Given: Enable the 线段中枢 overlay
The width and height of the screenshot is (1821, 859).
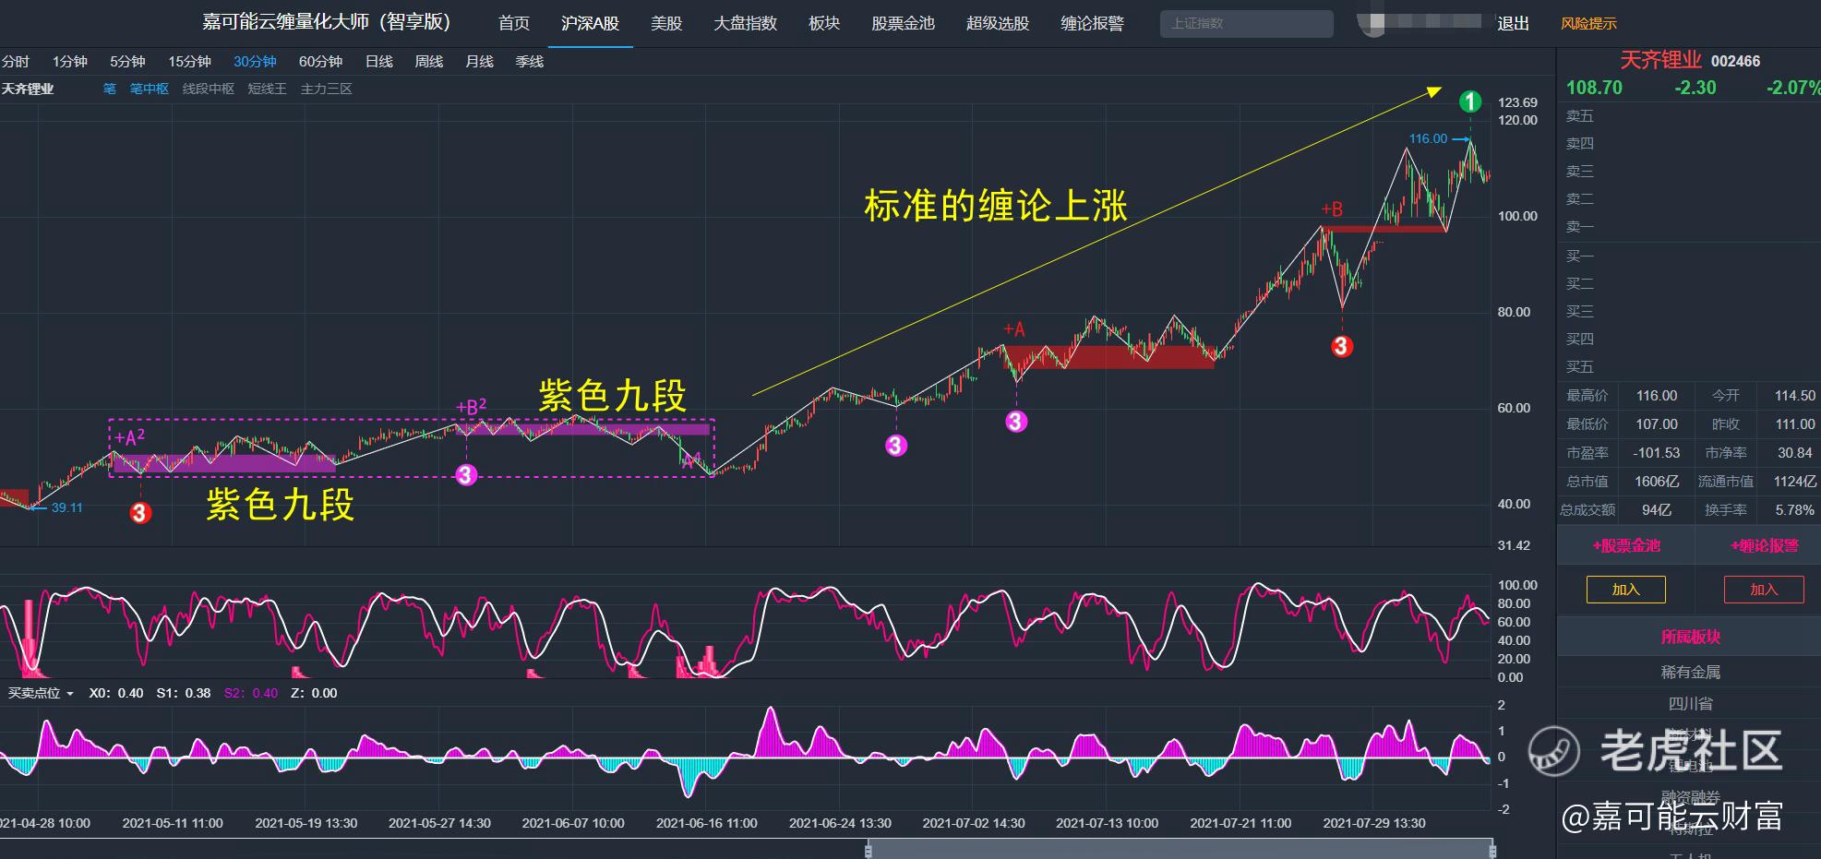Looking at the screenshot, I should click(x=209, y=89).
